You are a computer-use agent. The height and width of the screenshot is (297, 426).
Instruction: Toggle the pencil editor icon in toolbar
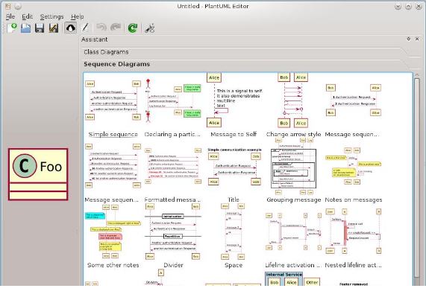(x=85, y=28)
